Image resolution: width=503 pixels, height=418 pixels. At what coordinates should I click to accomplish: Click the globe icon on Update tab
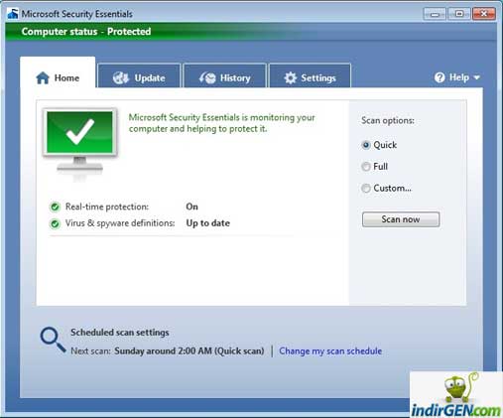pyautogui.click(x=120, y=78)
